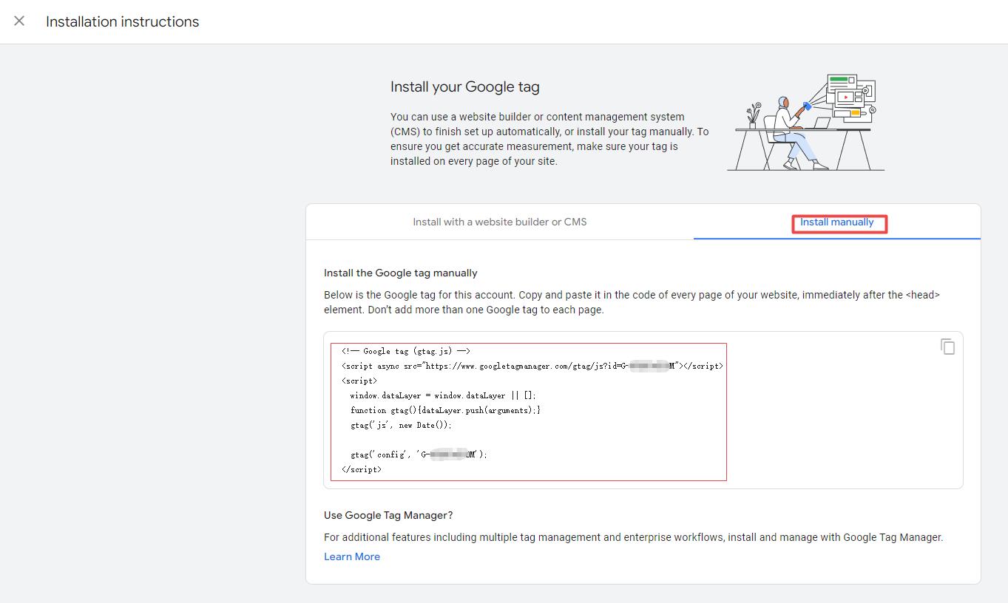Click the Installation instructions title text
This screenshot has height=603, width=1008.
(123, 21)
